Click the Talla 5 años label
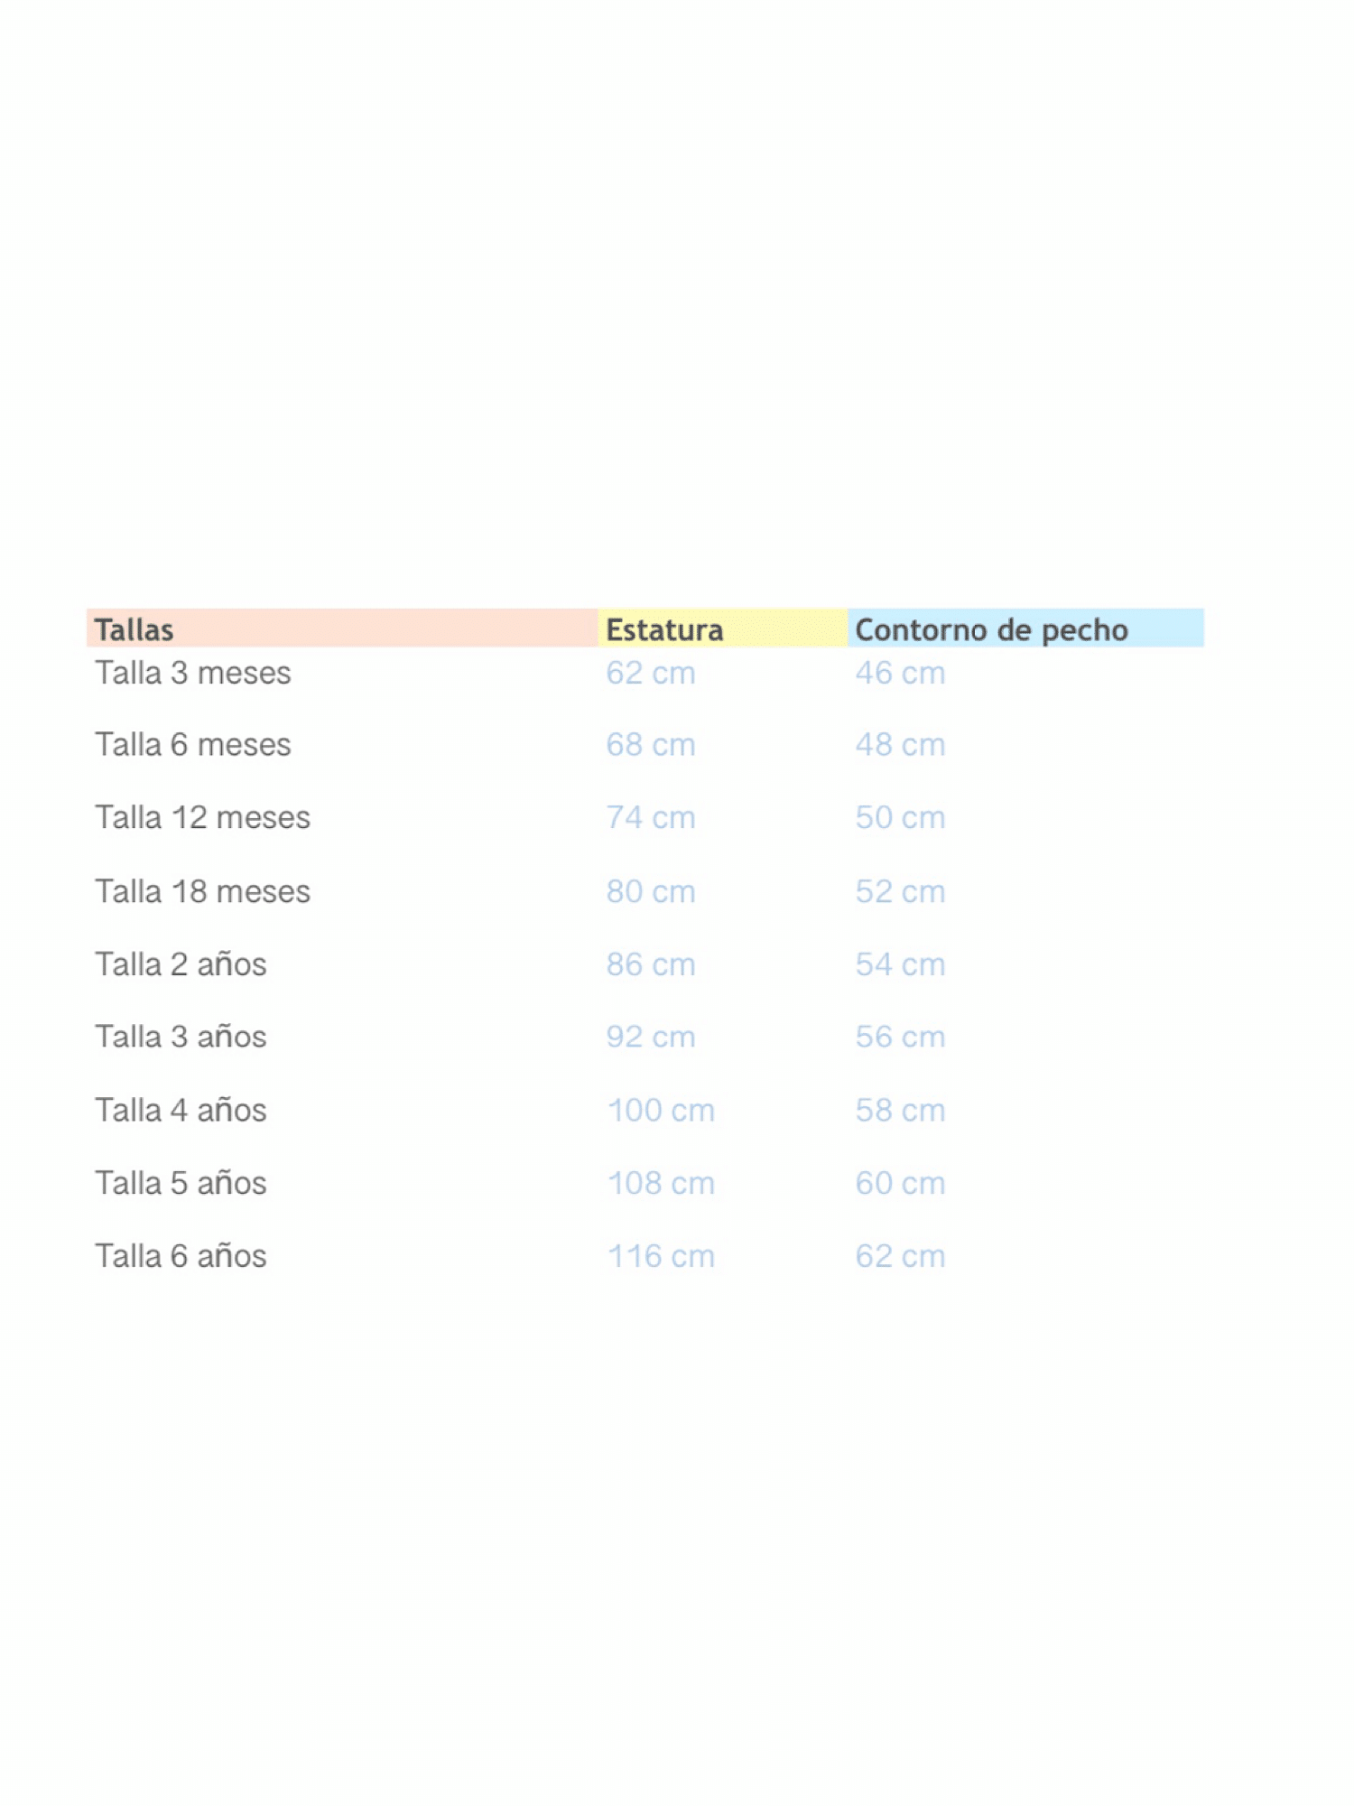This screenshot has height=1806, width=1354. [x=181, y=1184]
